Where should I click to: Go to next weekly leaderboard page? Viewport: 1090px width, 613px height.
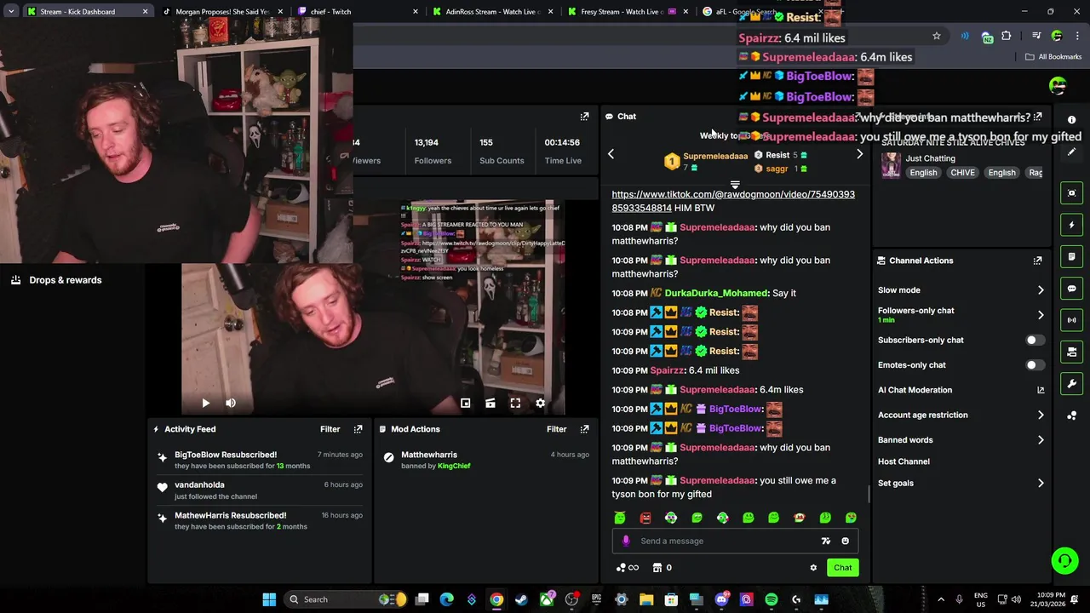[859, 154]
